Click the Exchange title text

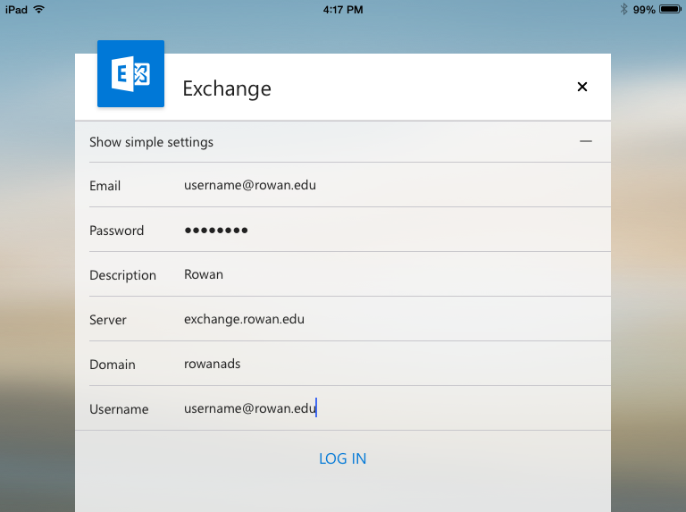coord(227,88)
